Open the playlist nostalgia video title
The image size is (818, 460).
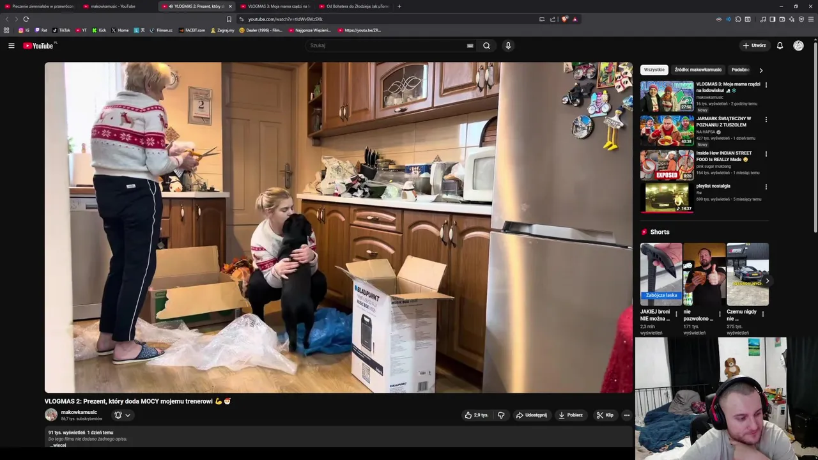[x=713, y=186]
